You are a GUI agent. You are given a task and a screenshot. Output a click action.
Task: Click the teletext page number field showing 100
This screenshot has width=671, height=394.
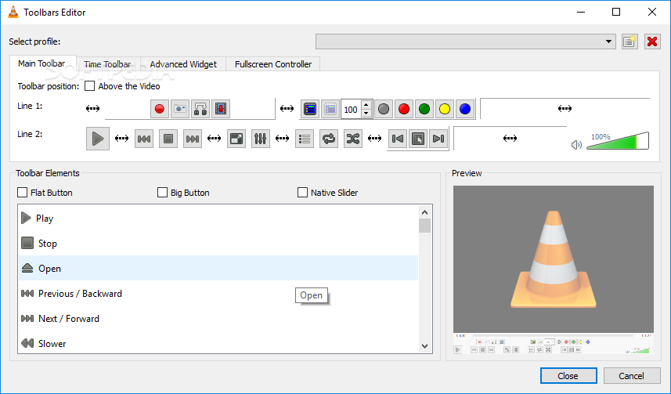[x=352, y=109]
